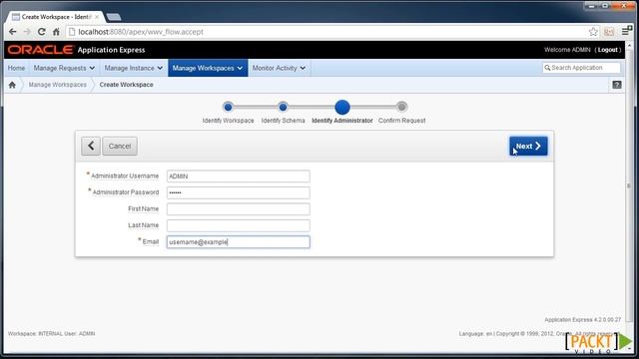Viewport: 639px width, 359px height.
Task: Click the previous step arrow button
Action: (x=91, y=146)
